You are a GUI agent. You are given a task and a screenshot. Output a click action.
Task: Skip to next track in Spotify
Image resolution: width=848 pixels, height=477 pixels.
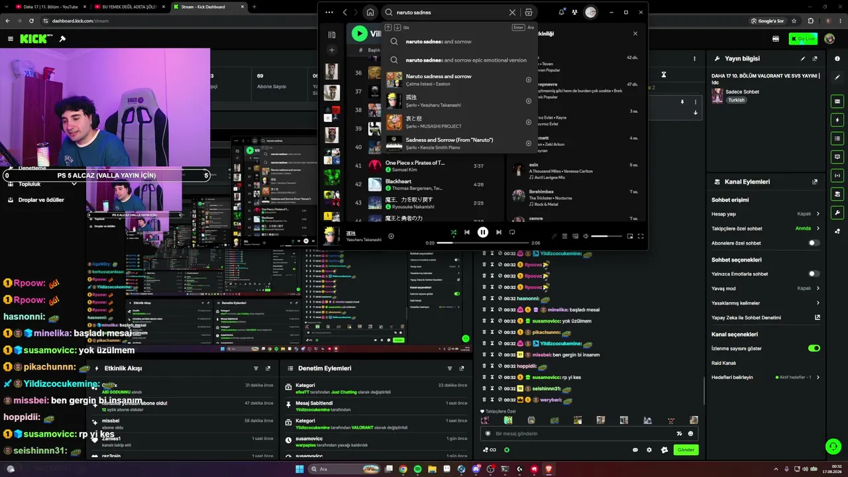(499, 233)
